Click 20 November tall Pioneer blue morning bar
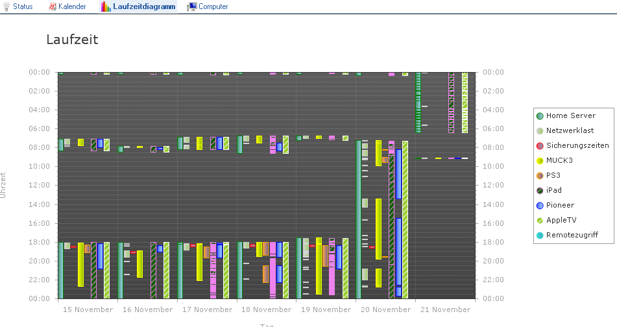This screenshot has height=327, width=617. click(398, 174)
